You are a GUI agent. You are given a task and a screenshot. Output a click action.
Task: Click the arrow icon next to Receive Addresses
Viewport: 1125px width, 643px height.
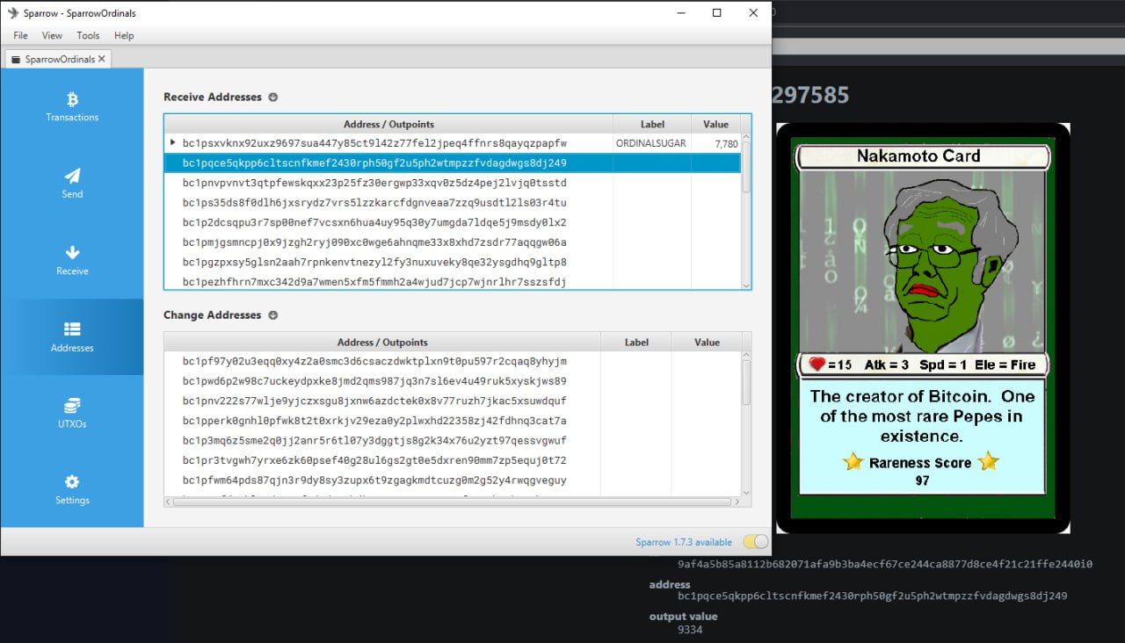[x=272, y=97]
